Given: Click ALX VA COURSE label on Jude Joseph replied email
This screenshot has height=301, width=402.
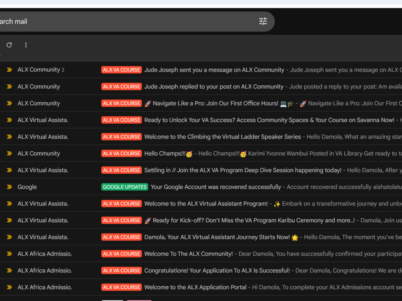Looking at the screenshot, I should (x=121, y=87).
